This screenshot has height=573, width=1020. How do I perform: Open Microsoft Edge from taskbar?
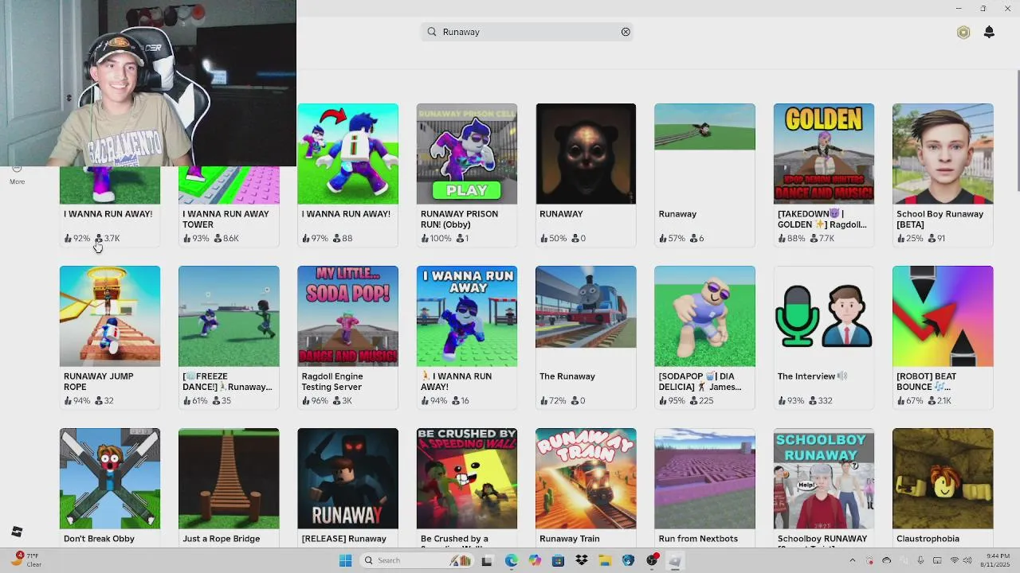pos(511,560)
